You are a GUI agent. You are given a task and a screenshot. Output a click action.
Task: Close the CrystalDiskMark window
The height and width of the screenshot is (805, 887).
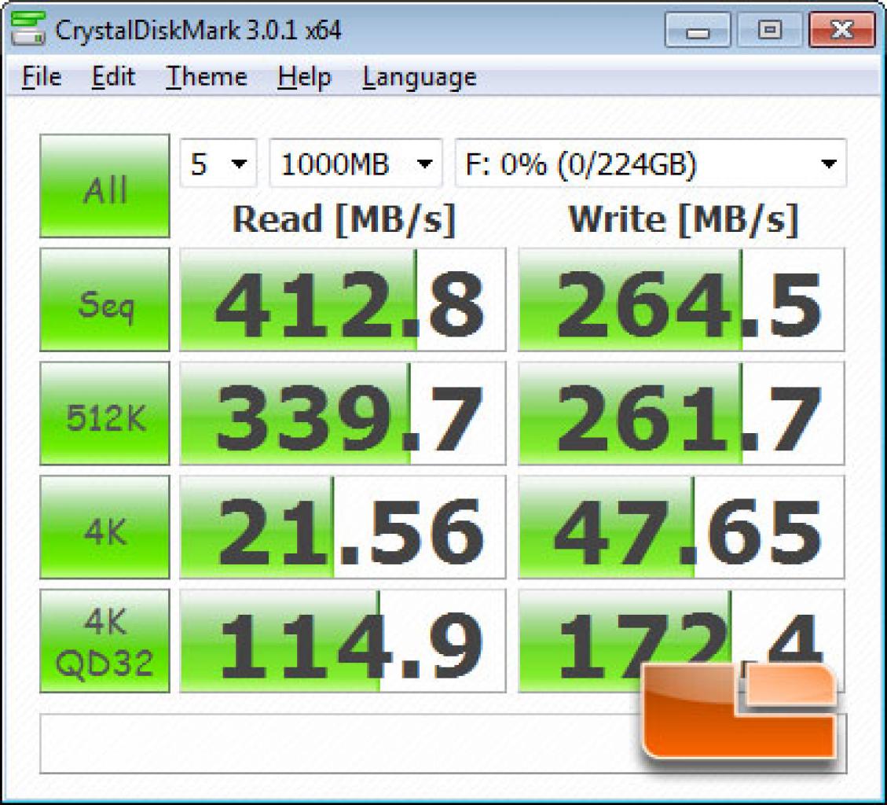coord(842,29)
